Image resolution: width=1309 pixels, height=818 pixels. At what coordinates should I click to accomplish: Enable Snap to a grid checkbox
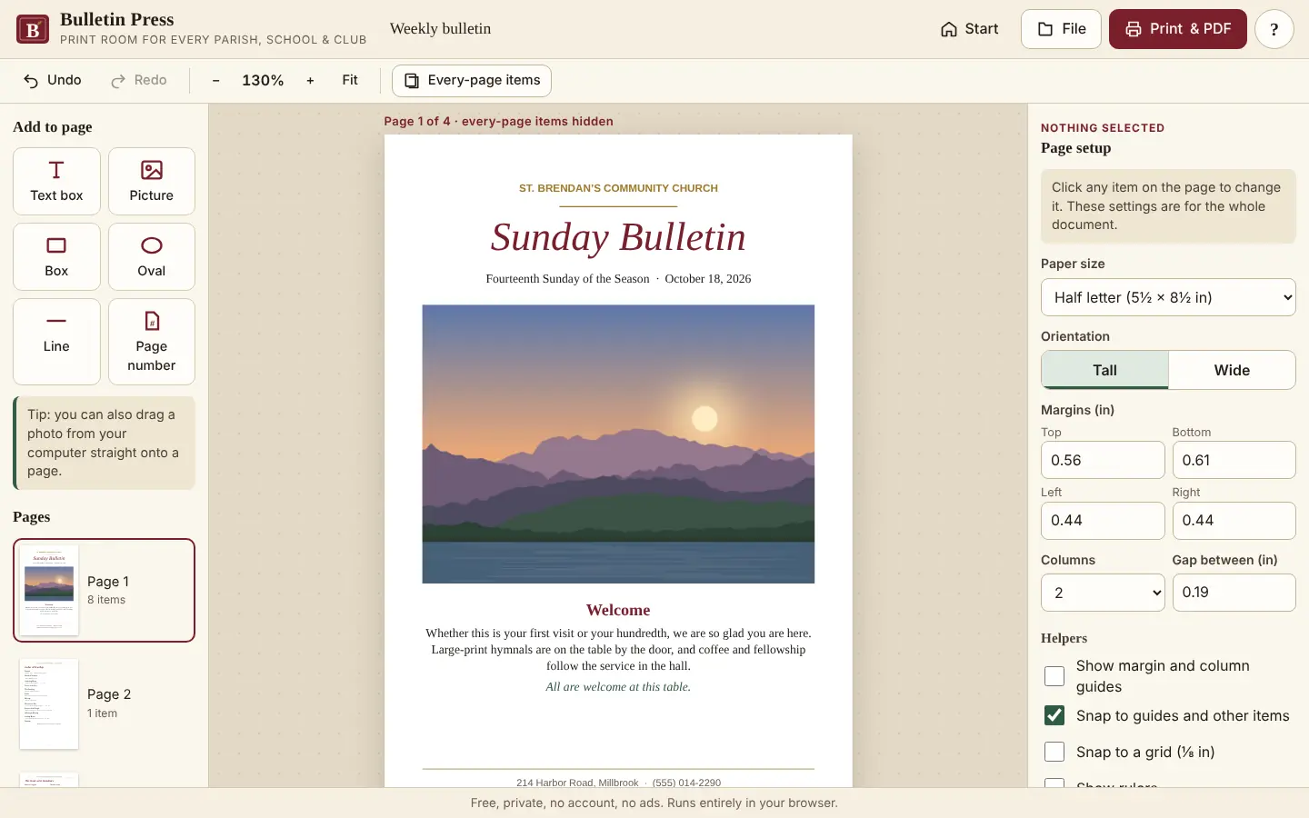(x=1054, y=752)
